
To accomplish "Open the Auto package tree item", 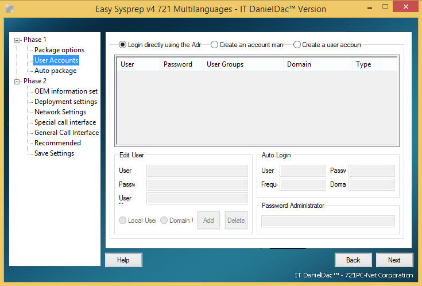I will (56, 71).
